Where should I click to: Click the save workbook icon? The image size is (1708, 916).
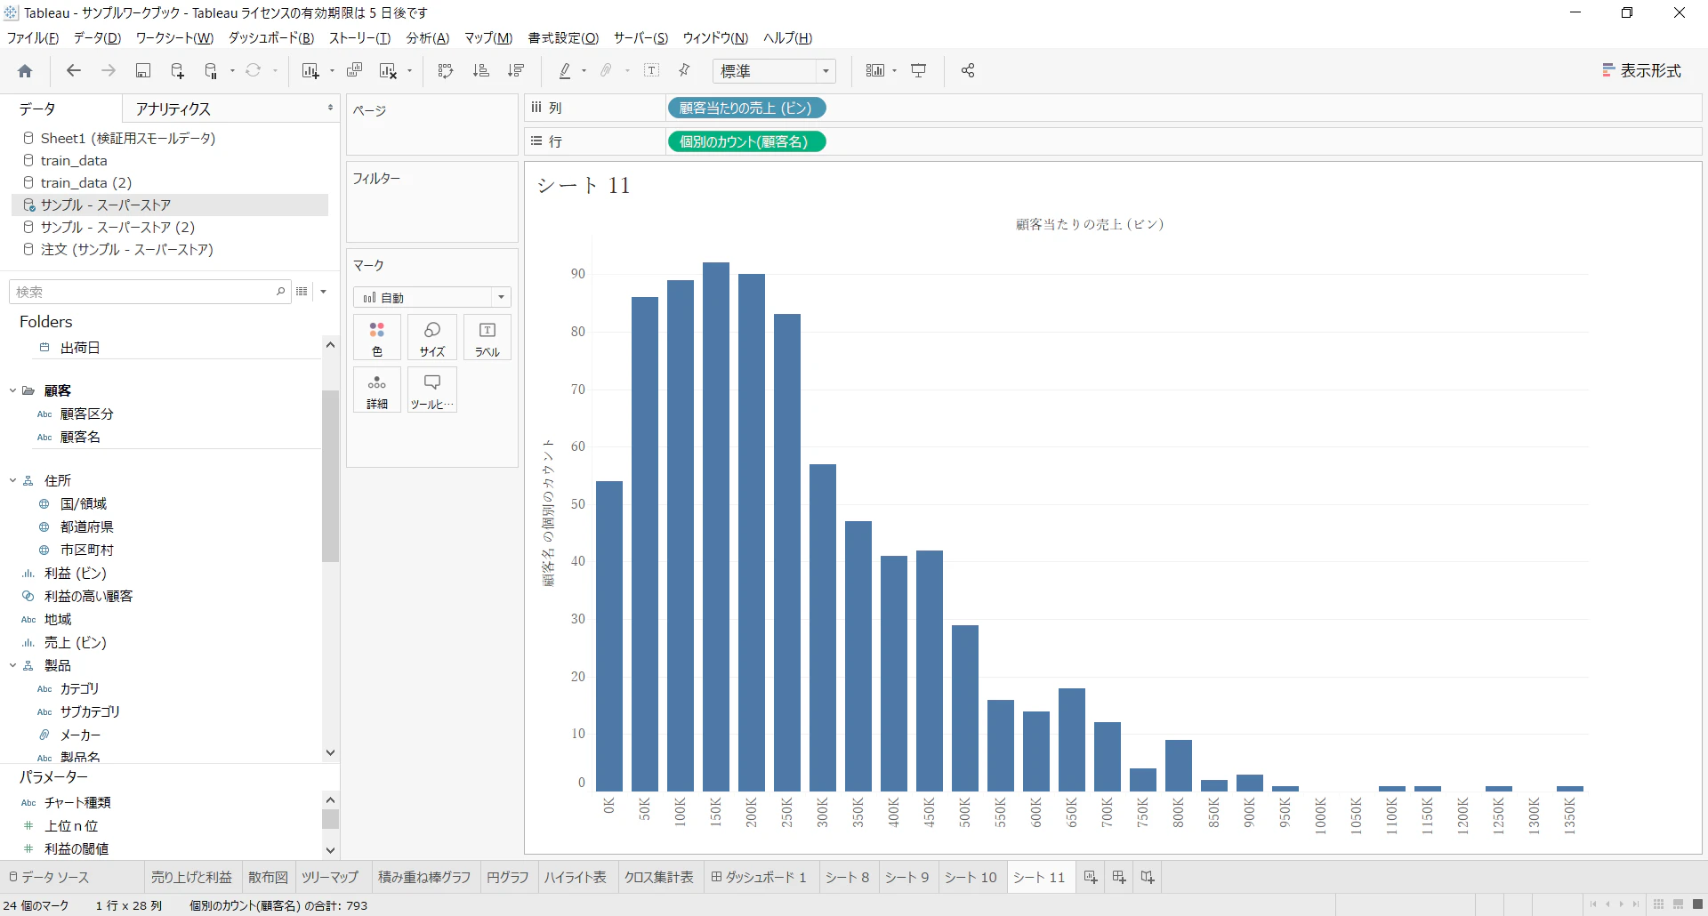[142, 70]
